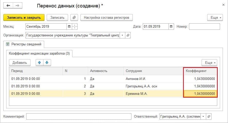Screen dimensions: 228x123
Task: Open the Организация record with open icon
Action: (x=128, y=35)
